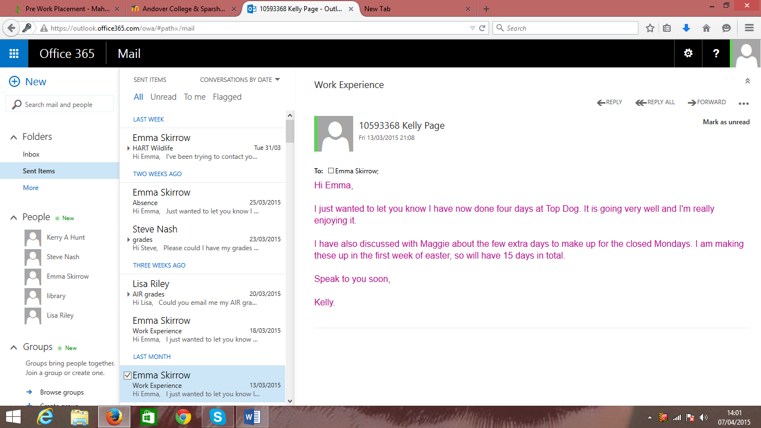Viewport: 761px width, 428px height.
Task: Open a new browser tab with plus
Action: [486, 9]
